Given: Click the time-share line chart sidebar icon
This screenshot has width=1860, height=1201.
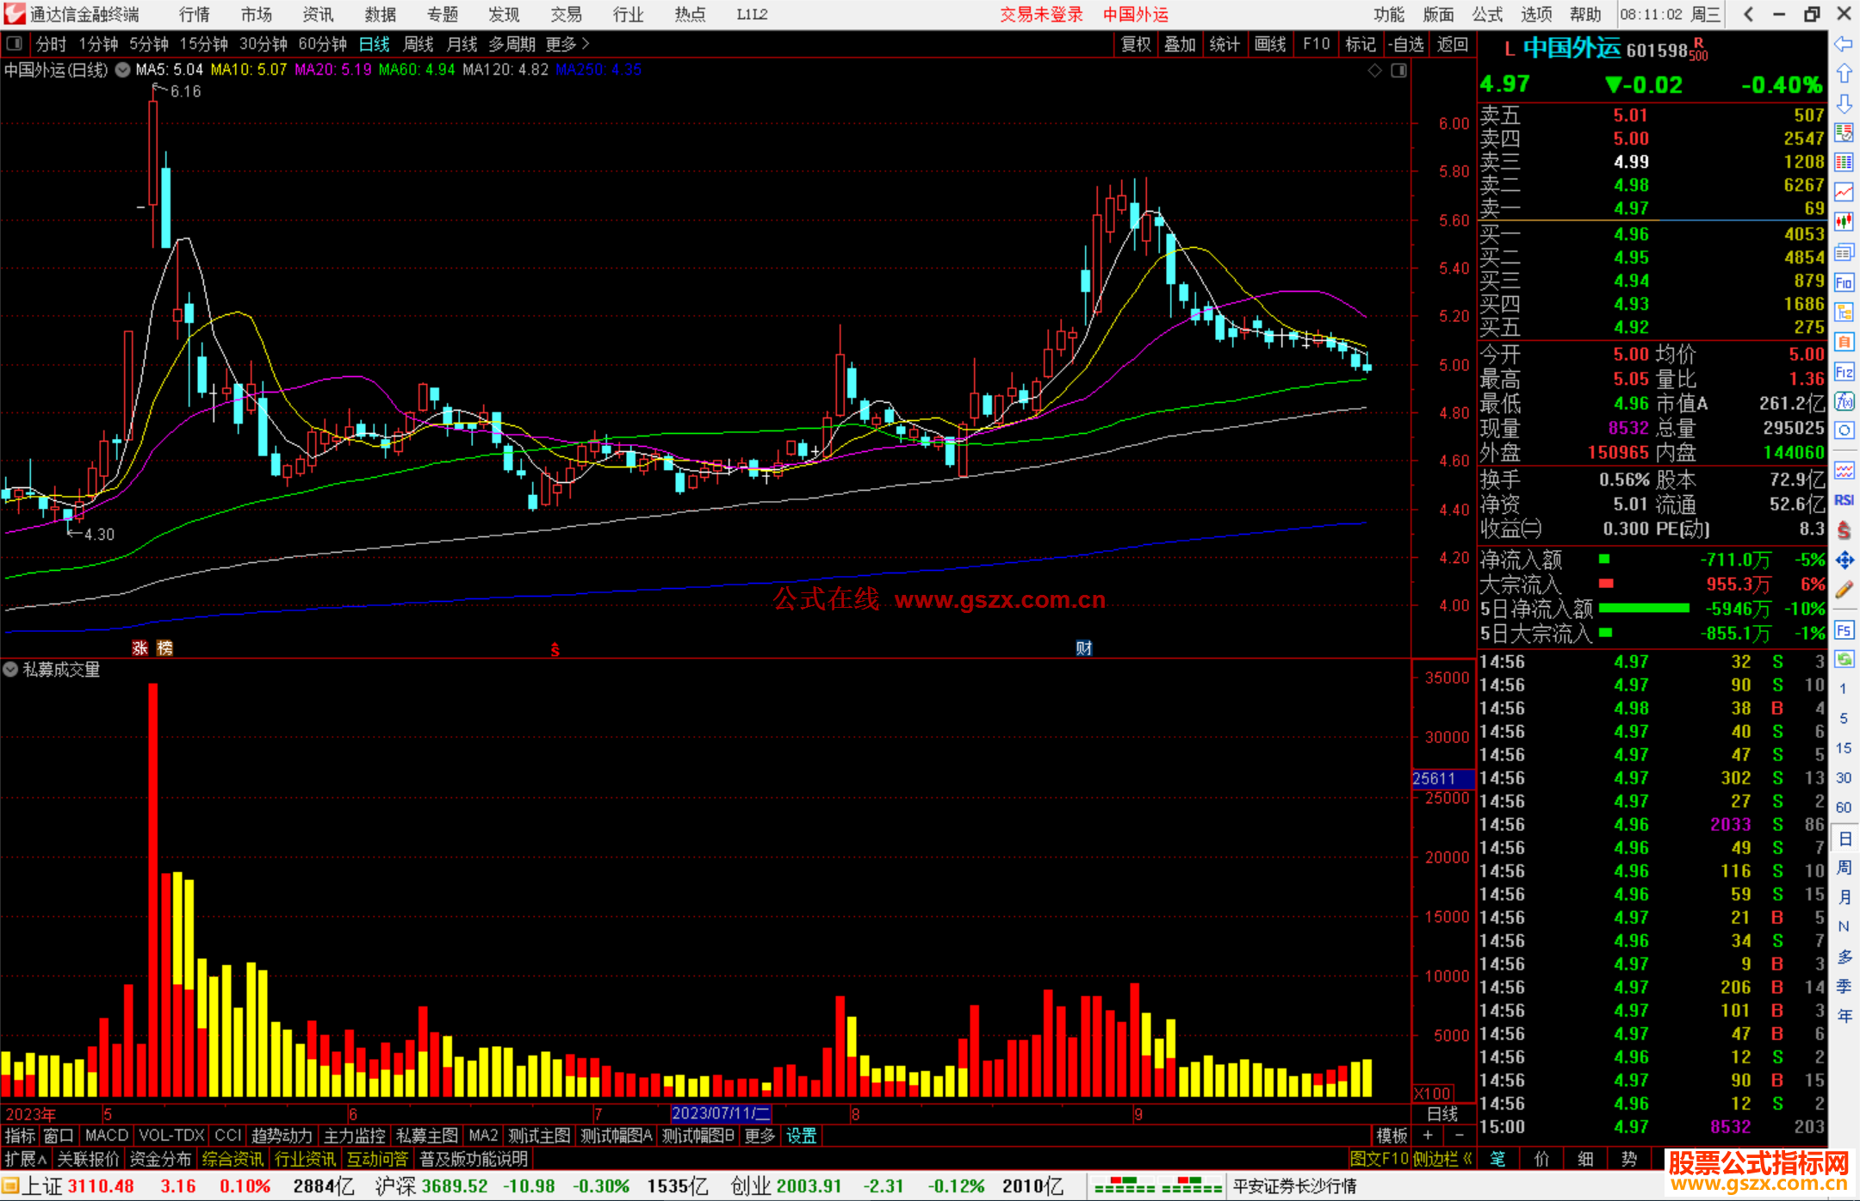Looking at the screenshot, I should coord(1844,192).
